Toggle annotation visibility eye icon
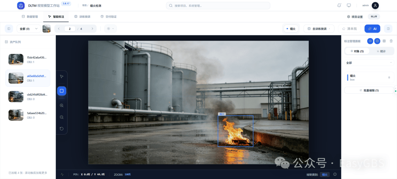 [x=370, y=41]
